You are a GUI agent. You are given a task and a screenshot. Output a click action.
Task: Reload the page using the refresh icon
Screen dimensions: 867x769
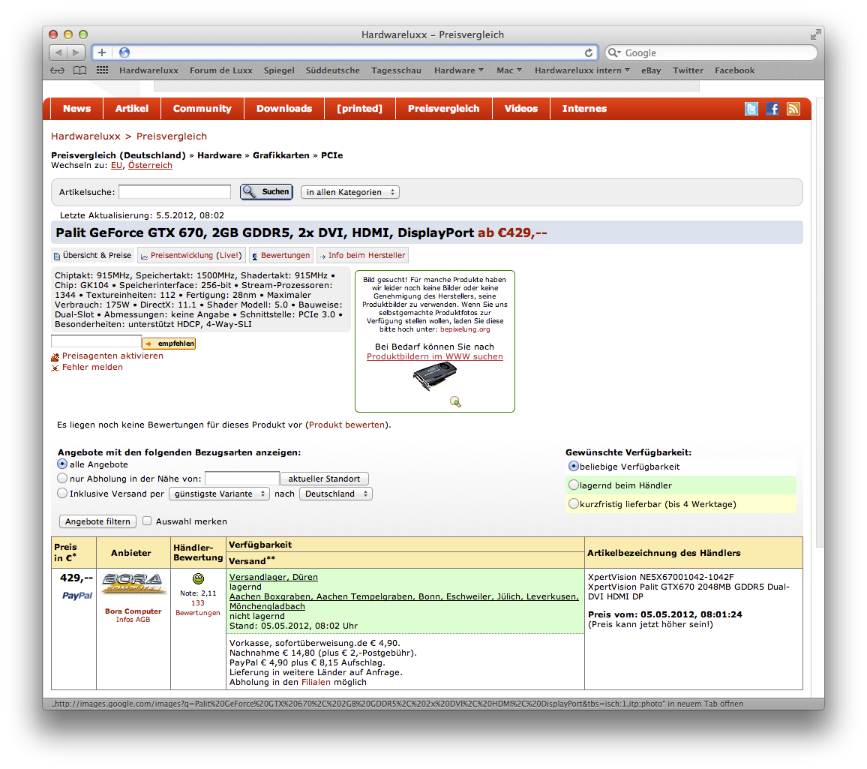[x=588, y=53]
